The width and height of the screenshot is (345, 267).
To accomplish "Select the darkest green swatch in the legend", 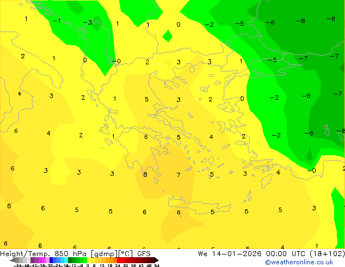I will [70, 260].
